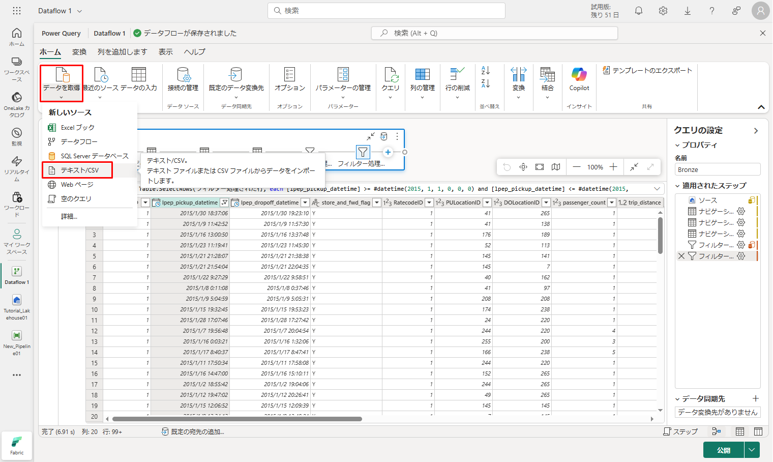Screen dimensions: 773x462
Task: Open the lpep_dropoff_datetime column filter dropdown
Action: (x=305, y=203)
